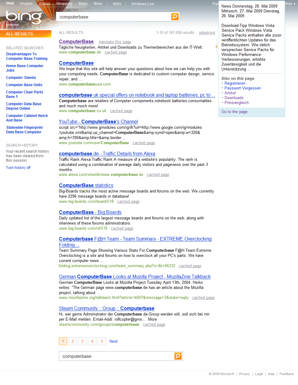Open computerbase uk special offers result
The height and width of the screenshot is (385, 298).
tap(137, 95)
